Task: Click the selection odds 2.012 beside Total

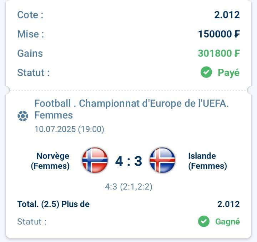Action: pyautogui.click(x=228, y=204)
